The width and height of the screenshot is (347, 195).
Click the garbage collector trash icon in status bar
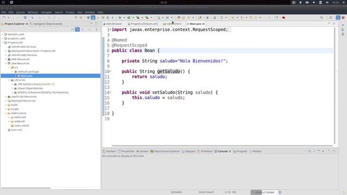coord(280,192)
